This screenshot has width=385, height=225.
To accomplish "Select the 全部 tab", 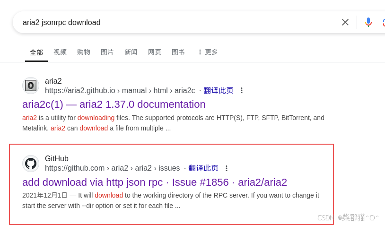I will (x=36, y=52).
